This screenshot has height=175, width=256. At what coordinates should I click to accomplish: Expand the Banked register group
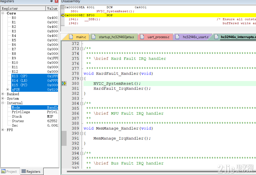coord(3,94)
